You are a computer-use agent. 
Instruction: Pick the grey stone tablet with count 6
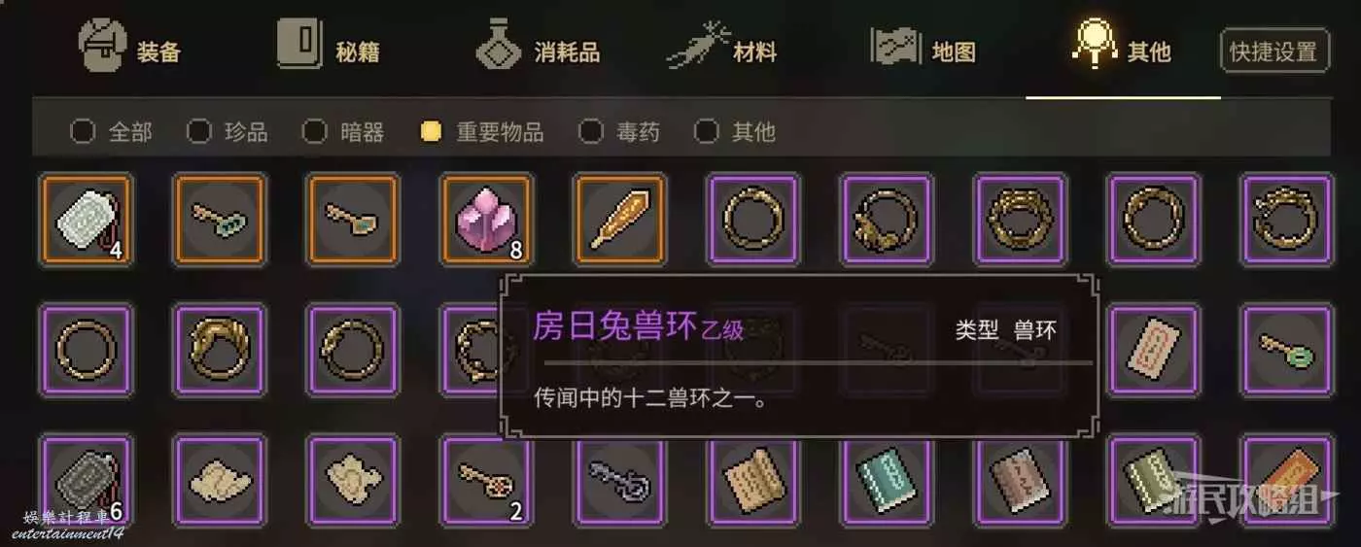point(85,480)
